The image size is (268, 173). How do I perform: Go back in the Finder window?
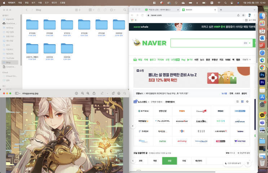pyautogui.click(x=27, y=10)
